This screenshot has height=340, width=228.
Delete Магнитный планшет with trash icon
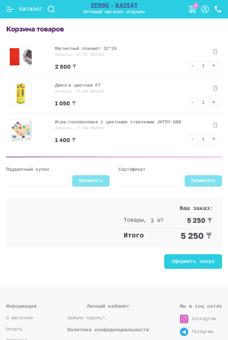point(215,52)
